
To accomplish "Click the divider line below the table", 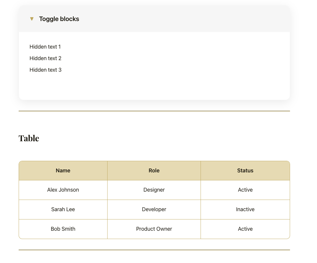I will (x=154, y=250).
